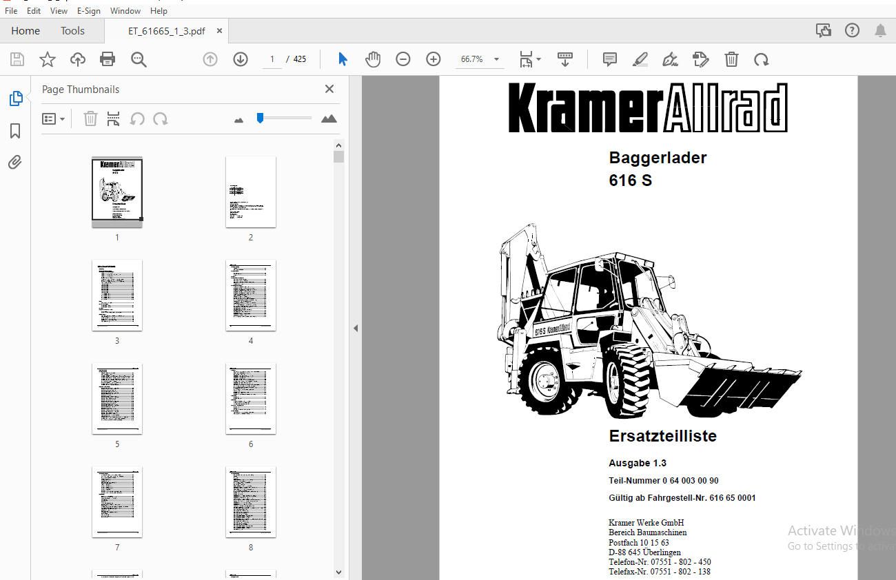Click the fit page scrolling icon
Viewport: 896px width, 580px height.
pos(527,59)
